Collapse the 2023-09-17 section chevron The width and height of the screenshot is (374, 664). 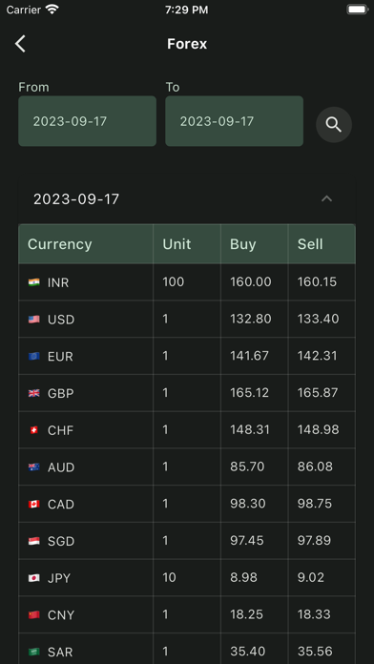click(x=326, y=198)
